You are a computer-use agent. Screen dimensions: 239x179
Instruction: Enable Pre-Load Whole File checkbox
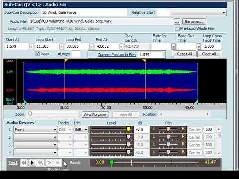click(x=177, y=28)
